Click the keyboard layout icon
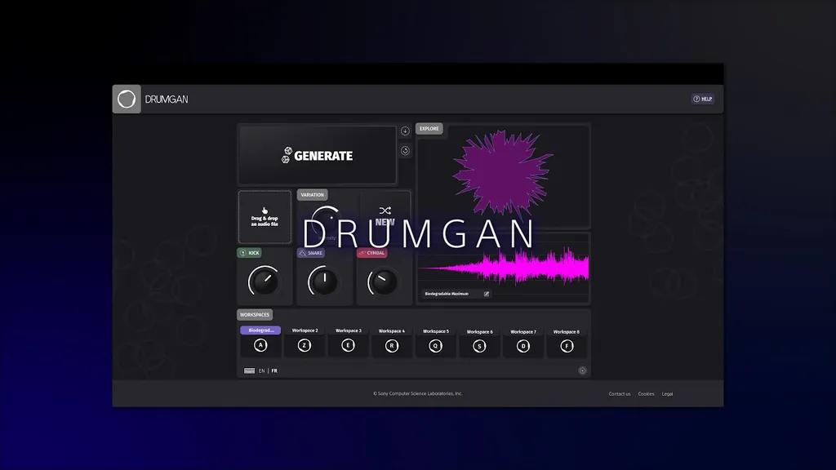This screenshot has height=470, width=836. [249, 370]
